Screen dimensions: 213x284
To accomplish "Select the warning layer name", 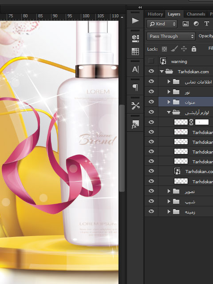I will [179, 62].
